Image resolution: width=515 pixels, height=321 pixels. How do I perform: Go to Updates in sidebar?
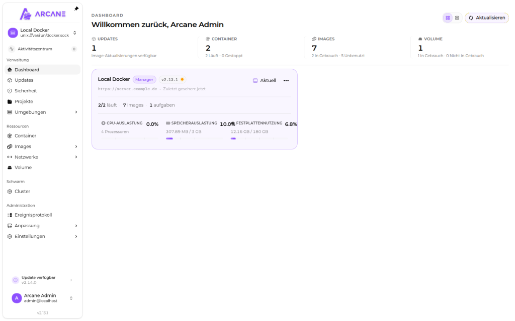pyautogui.click(x=42, y=80)
